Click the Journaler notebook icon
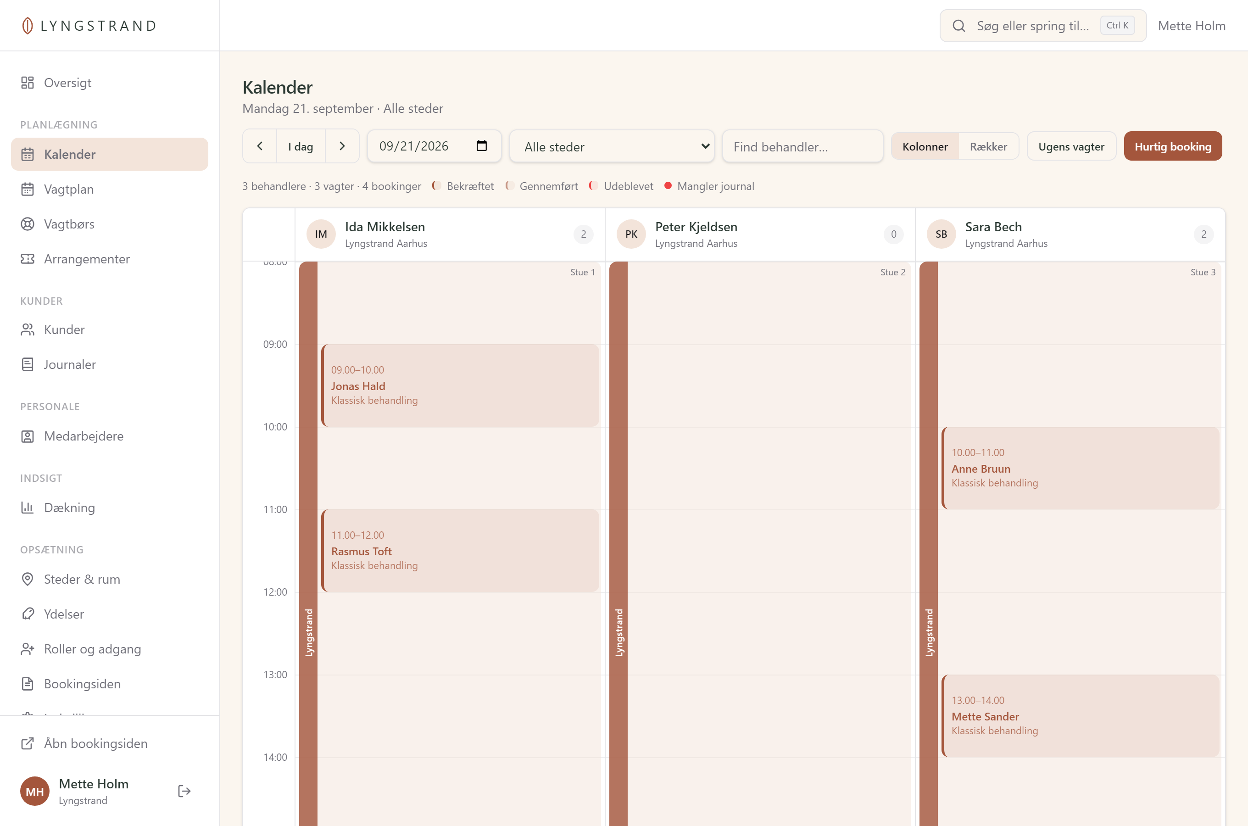 click(x=28, y=364)
